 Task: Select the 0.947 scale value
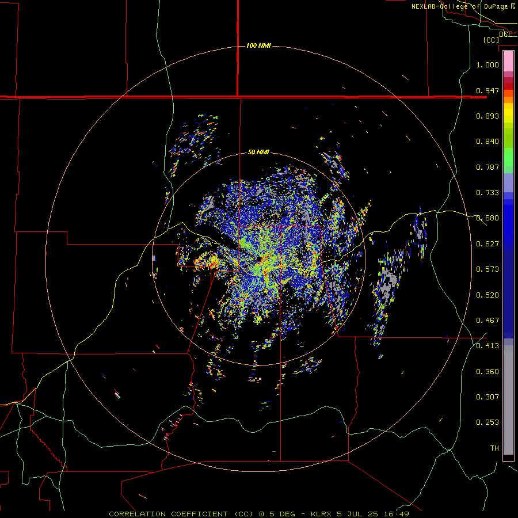click(x=487, y=90)
